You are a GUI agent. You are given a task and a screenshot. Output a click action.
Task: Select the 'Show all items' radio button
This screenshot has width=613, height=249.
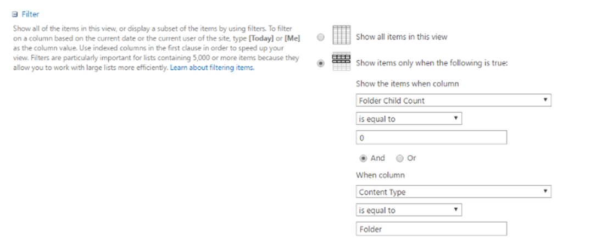point(321,37)
